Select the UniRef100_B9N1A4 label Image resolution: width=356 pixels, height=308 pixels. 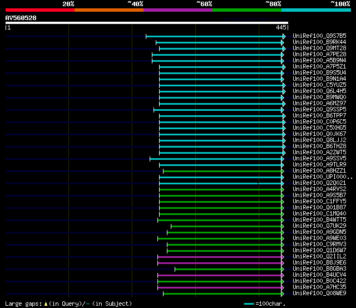319,79
